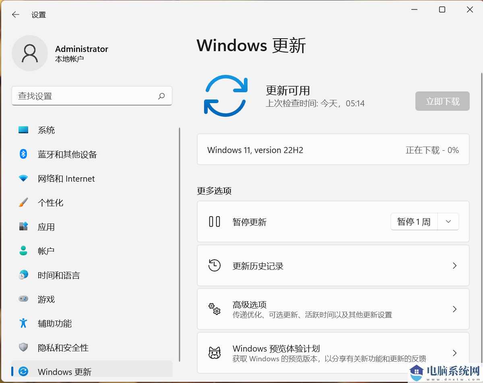Click the Windows 11 22H2 download progress row

[x=333, y=149]
